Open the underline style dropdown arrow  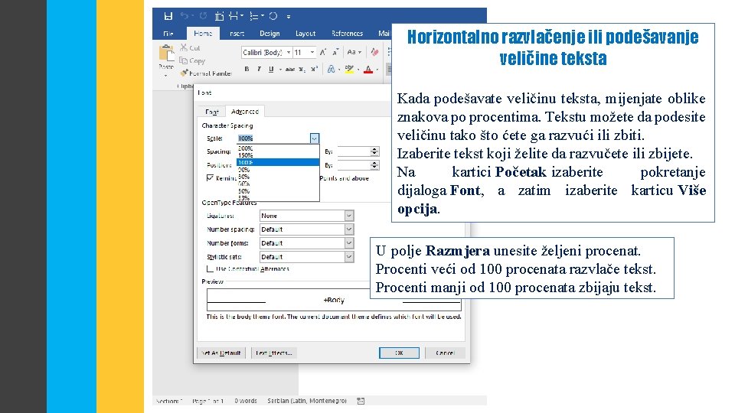point(280,70)
